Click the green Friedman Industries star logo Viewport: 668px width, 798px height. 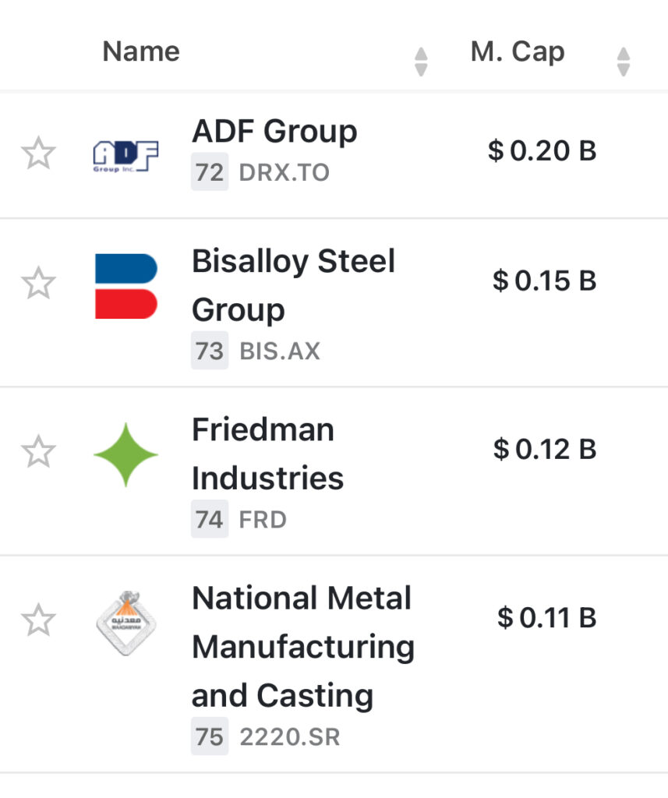pyautogui.click(x=125, y=454)
